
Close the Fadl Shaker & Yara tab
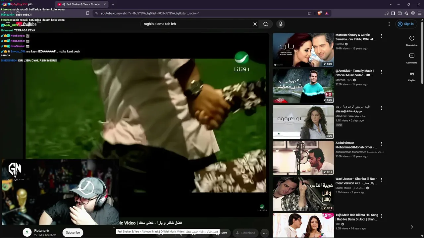(x=105, y=4)
